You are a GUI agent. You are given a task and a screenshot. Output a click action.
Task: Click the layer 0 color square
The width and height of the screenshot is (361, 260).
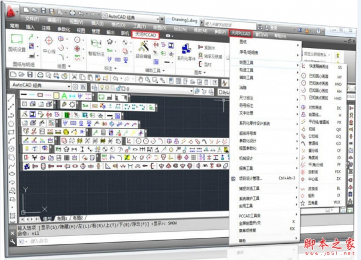[123, 89]
